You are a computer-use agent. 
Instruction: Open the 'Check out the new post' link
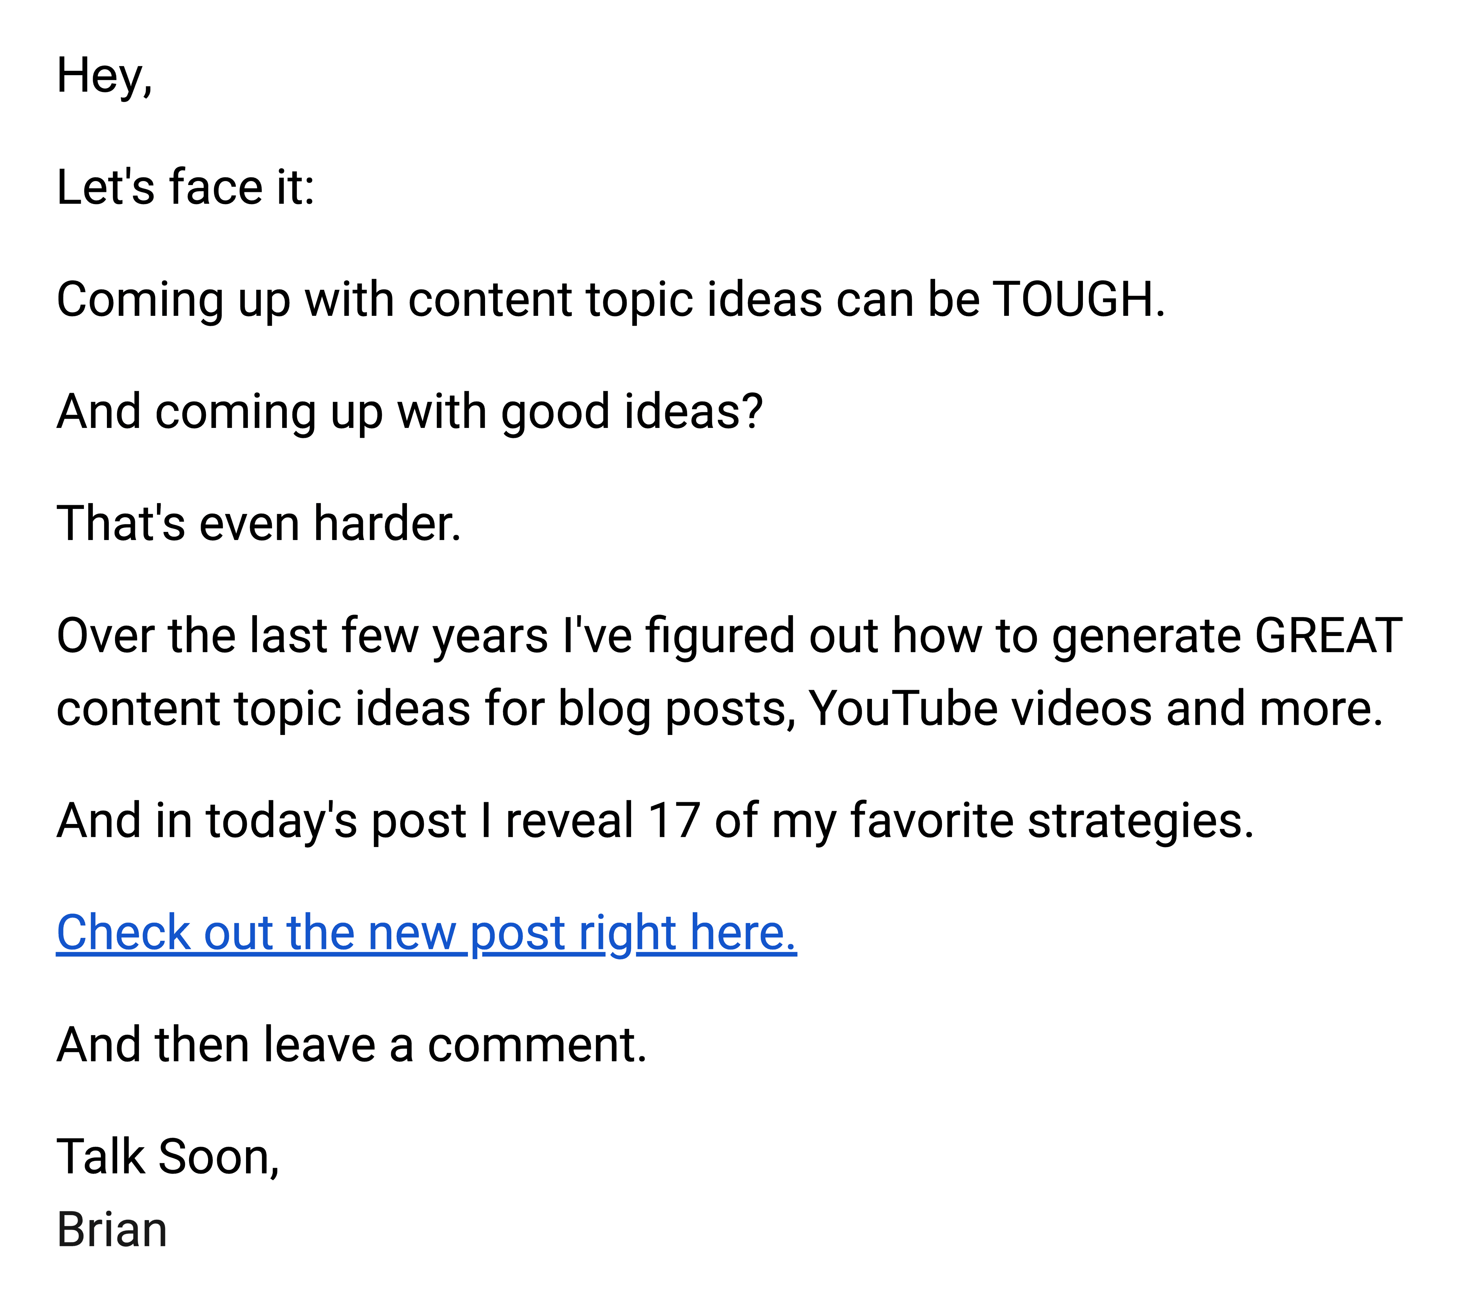click(427, 933)
